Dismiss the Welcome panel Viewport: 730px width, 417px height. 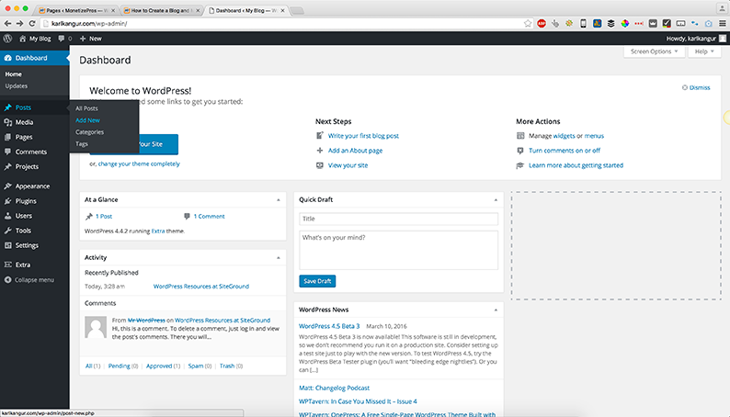tap(696, 87)
